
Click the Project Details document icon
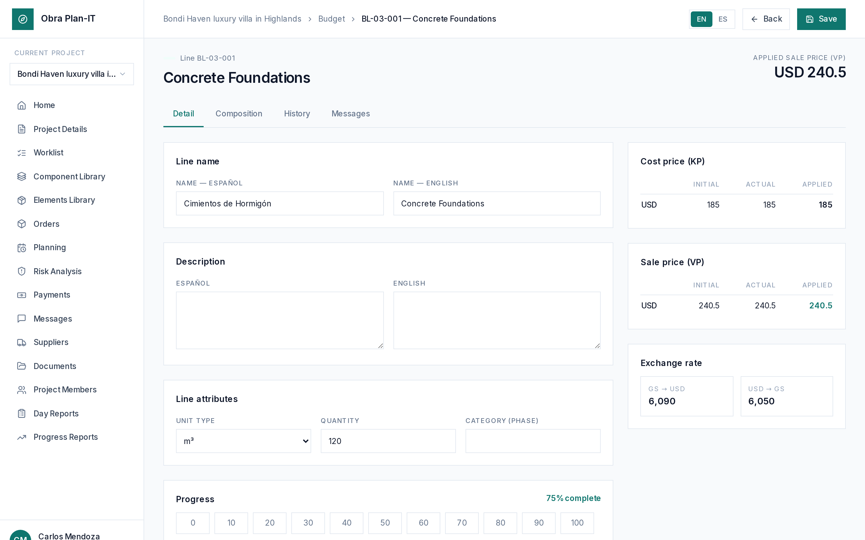point(22,129)
